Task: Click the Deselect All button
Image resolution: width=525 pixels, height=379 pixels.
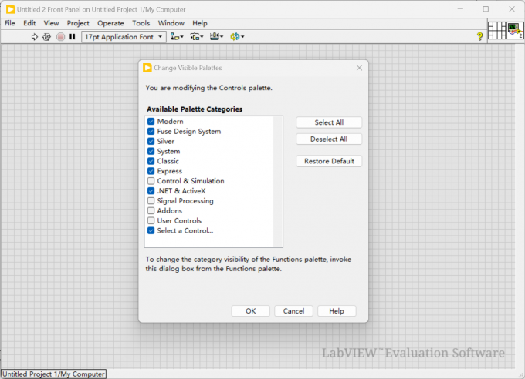Action: click(x=329, y=139)
